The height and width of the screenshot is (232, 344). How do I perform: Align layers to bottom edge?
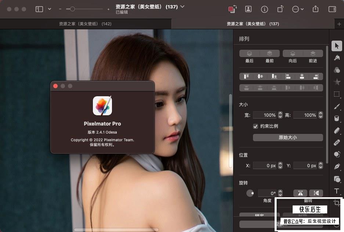(x=274, y=76)
